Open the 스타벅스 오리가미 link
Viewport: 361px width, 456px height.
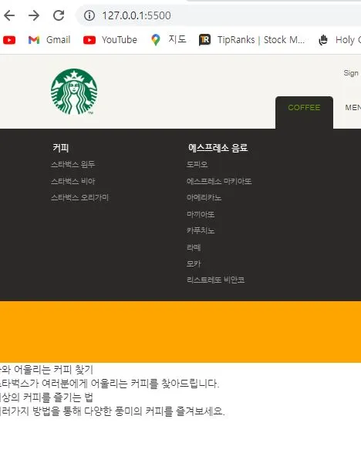click(79, 198)
